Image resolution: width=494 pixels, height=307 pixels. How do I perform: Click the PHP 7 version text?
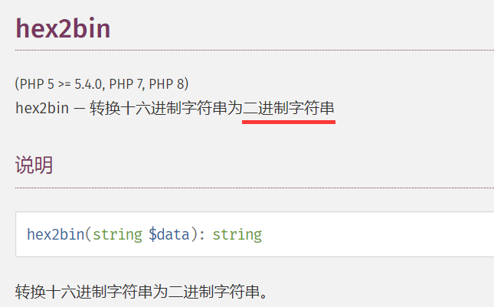click(127, 84)
